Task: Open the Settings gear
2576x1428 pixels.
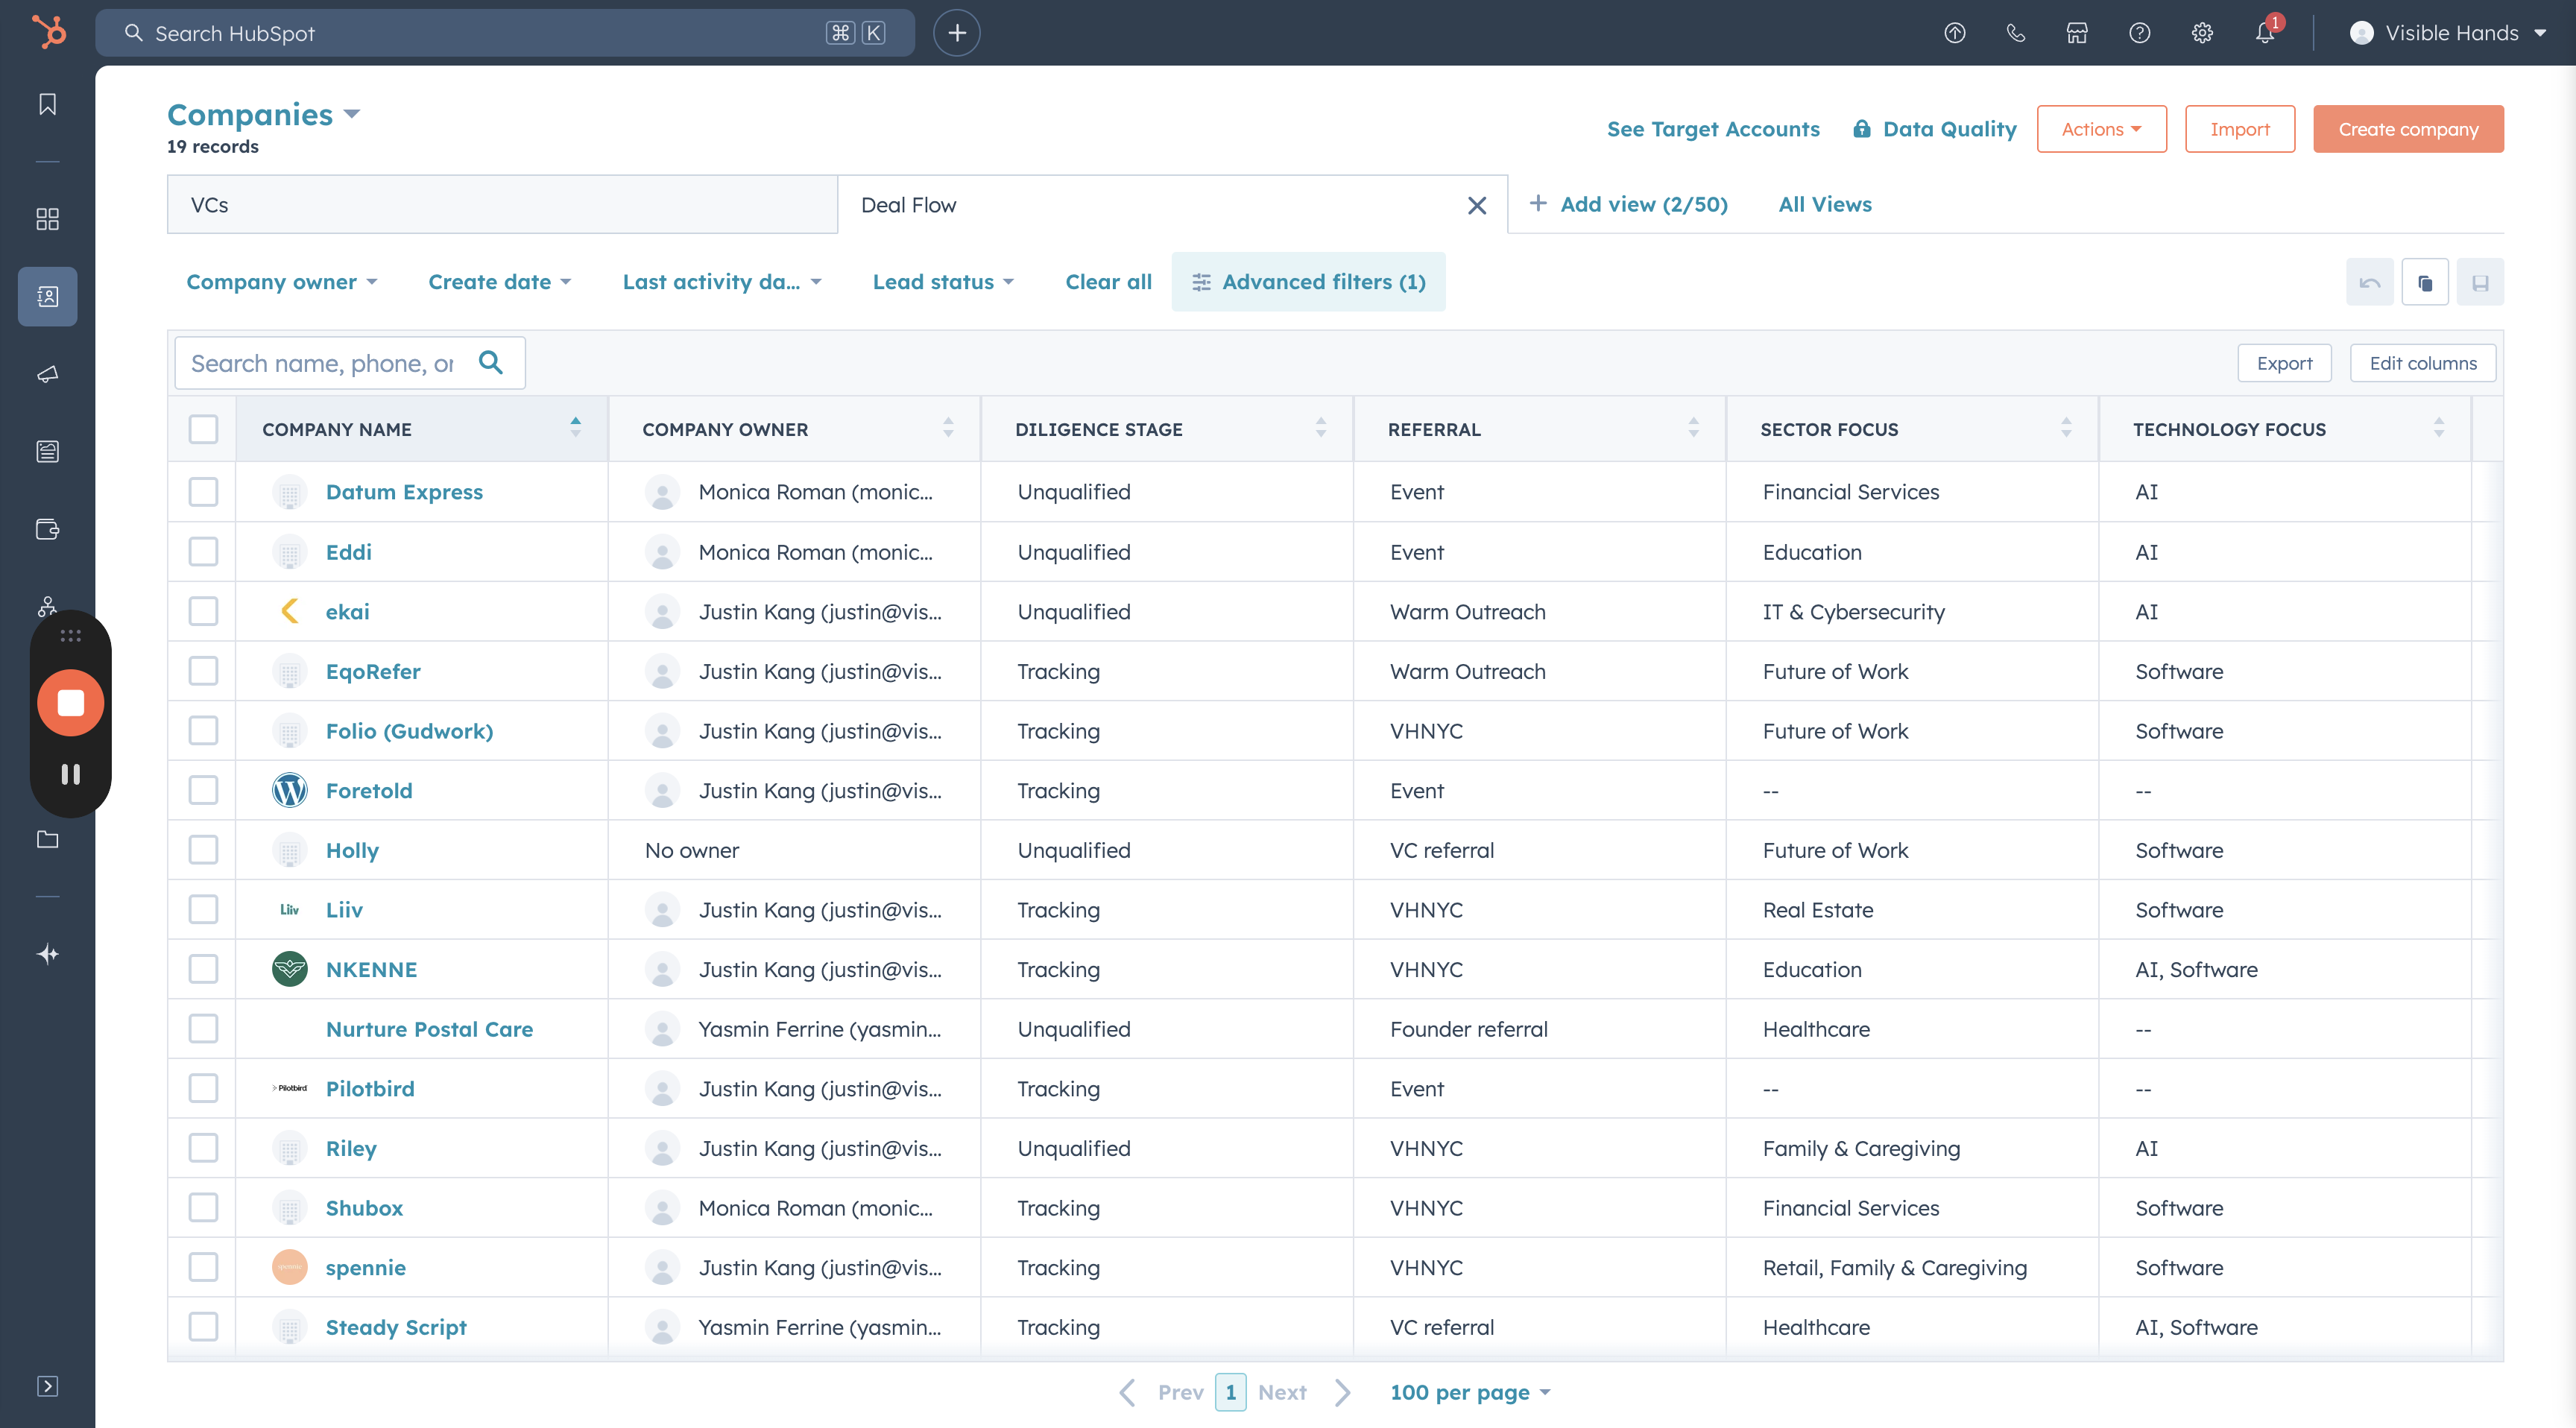Action: [2202, 32]
